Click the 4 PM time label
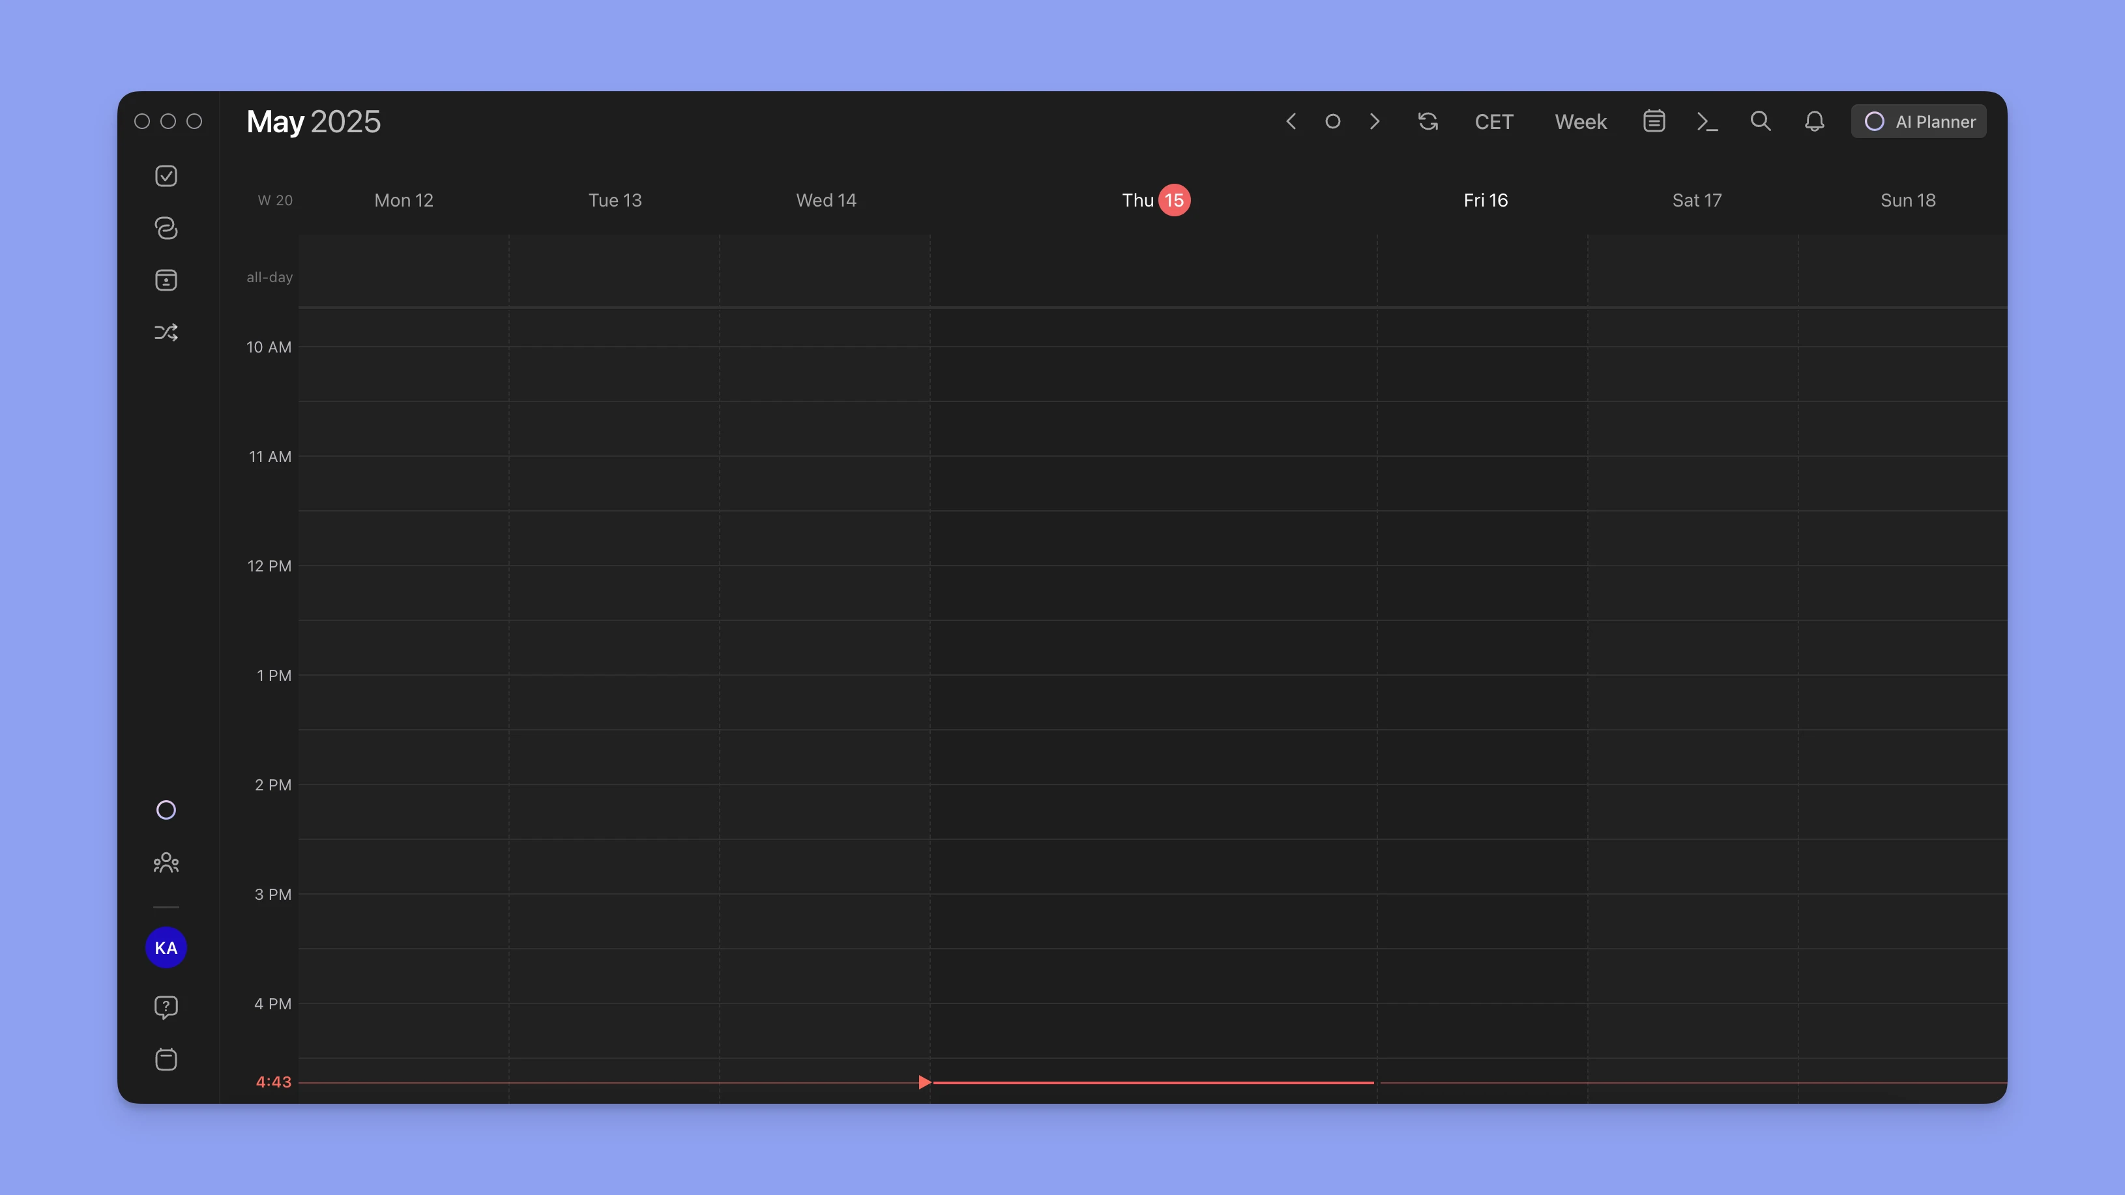Screen dimensions: 2125x1195 point(272,1003)
